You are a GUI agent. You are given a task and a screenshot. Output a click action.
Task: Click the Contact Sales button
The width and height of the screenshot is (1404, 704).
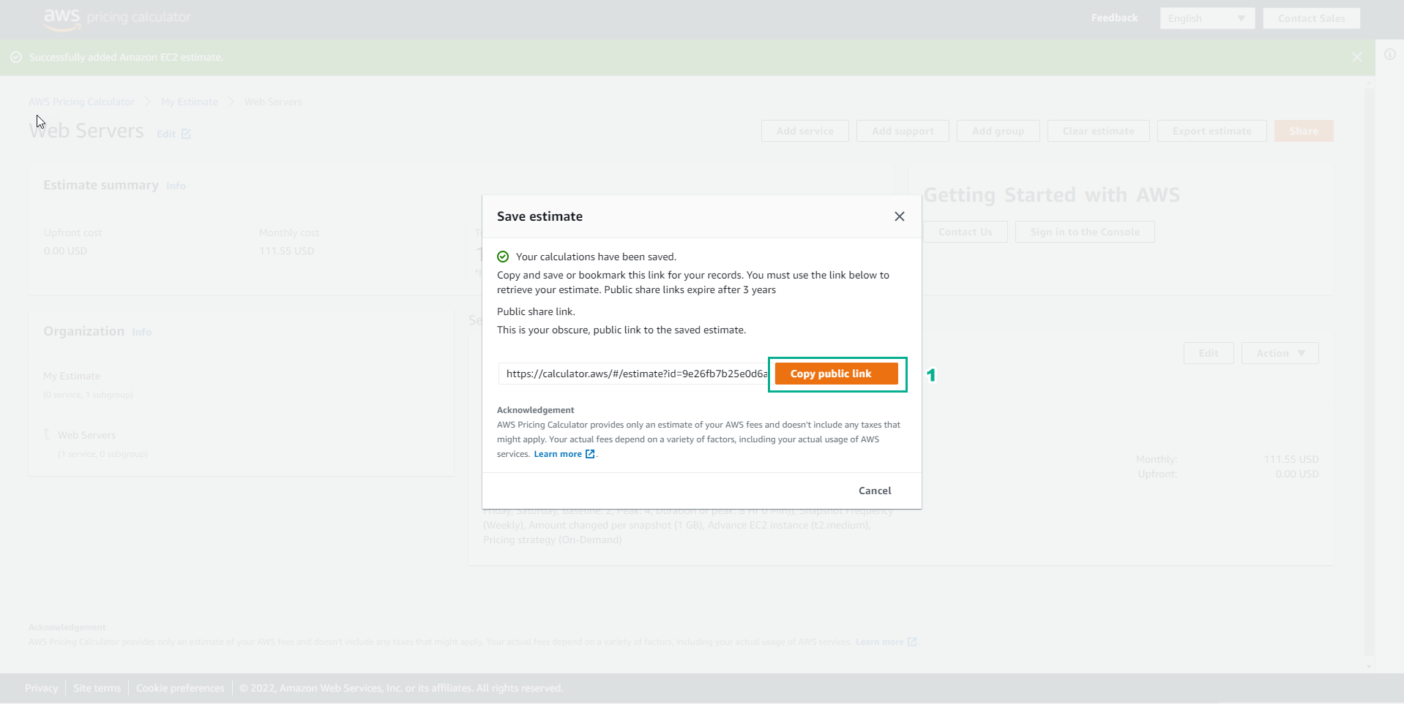(1311, 18)
